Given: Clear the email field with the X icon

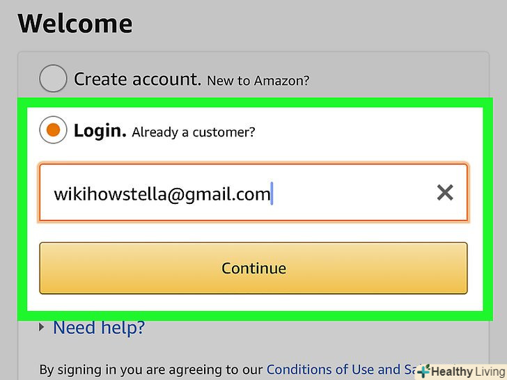Looking at the screenshot, I should [x=445, y=193].
